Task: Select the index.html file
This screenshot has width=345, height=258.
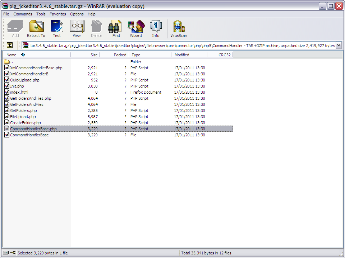Action: 19,92
